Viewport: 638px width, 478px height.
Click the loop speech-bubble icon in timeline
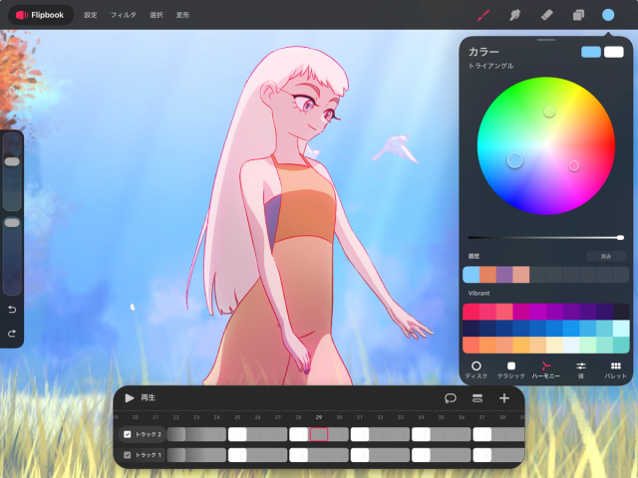click(x=451, y=398)
